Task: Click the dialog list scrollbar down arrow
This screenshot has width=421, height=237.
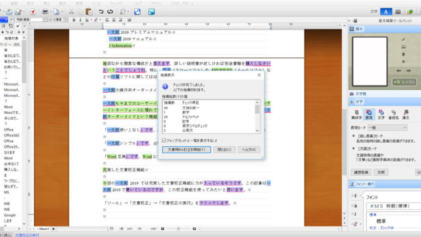Action: 257,130
